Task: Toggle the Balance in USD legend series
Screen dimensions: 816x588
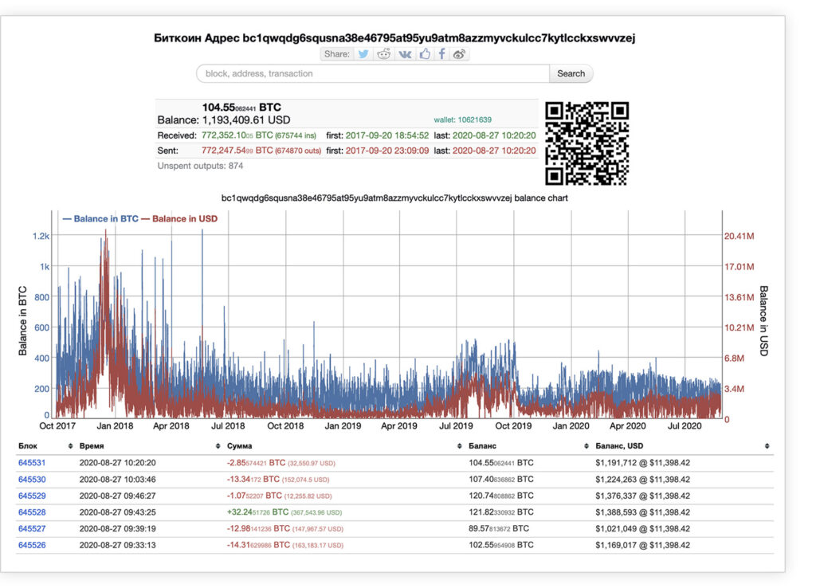Action: [179, 219]
